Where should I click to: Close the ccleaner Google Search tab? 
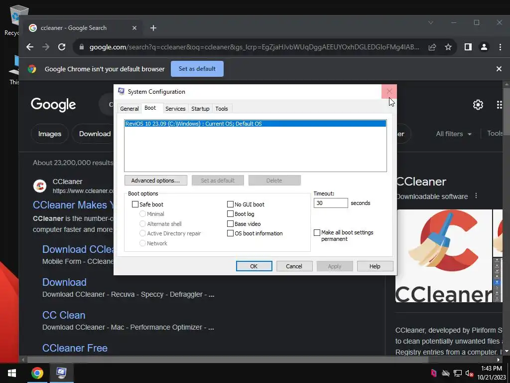[x=134, y=28]
